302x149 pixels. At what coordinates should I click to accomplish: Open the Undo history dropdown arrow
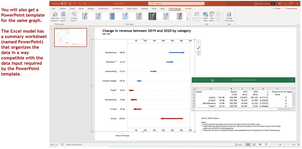pos(77,4)
